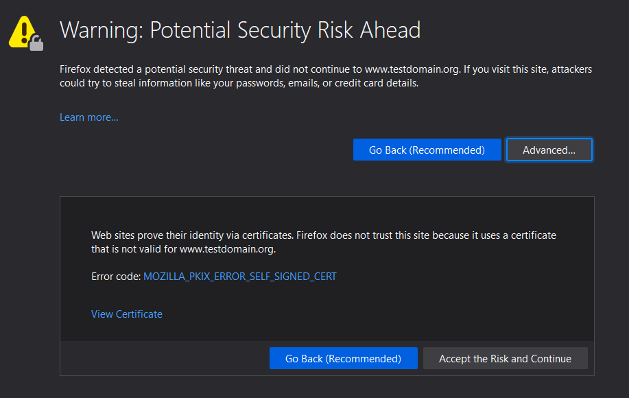
Task: Click the "Error code:" label text
Action: point(116,277)
